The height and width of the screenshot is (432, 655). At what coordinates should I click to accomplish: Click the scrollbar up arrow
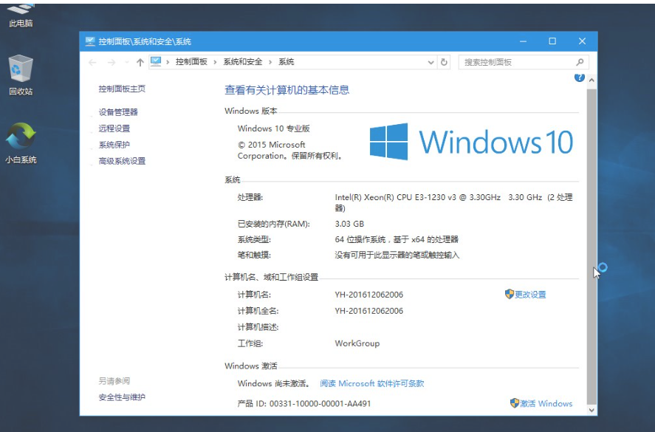[591, 80]
